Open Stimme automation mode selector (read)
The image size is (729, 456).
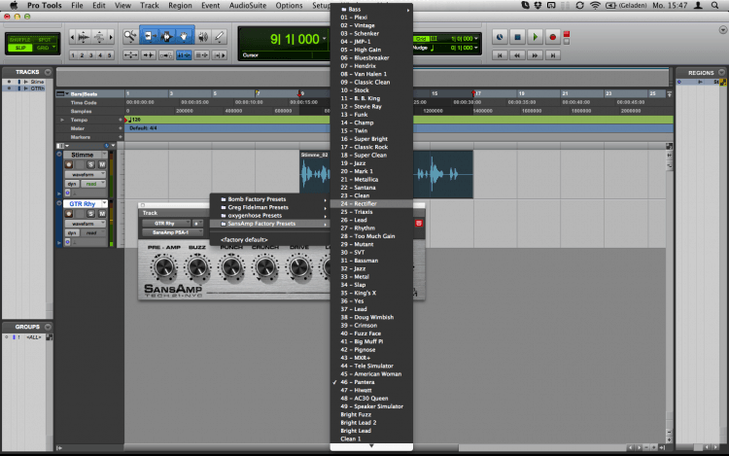tap(92, 184)
